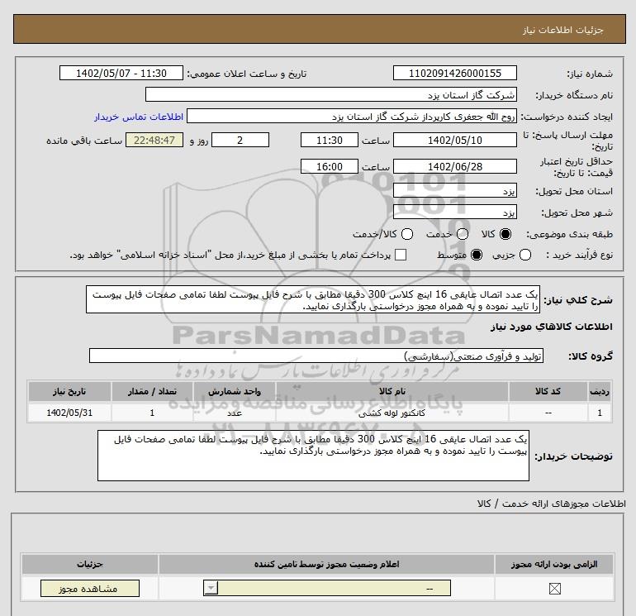Click the شرح کلی نیاز description box
Screen dimensions: 636x616
[313, 299]
